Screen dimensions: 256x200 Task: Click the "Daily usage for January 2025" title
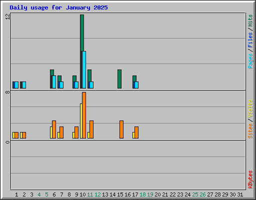58,7
